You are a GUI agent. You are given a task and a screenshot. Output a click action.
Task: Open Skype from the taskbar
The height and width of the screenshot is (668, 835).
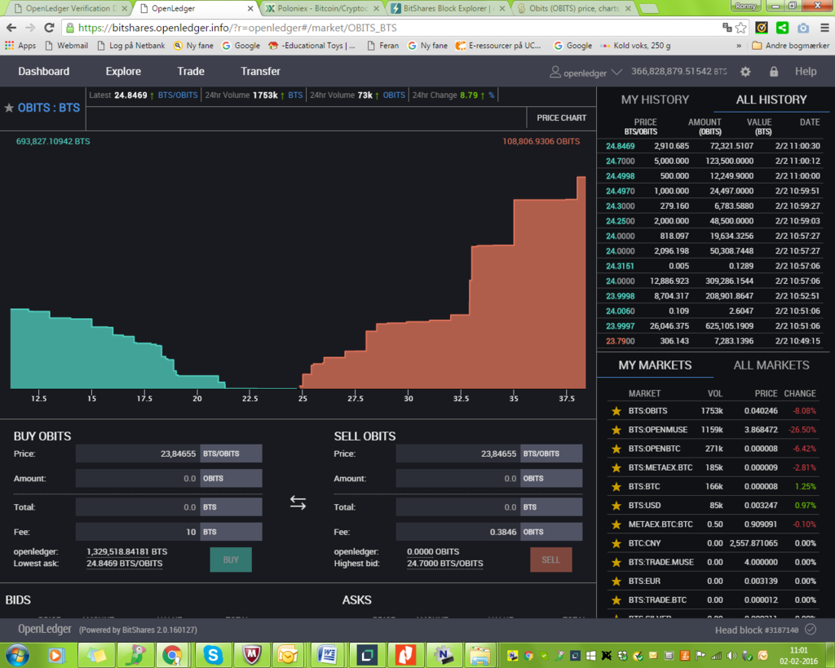(213, 655)
